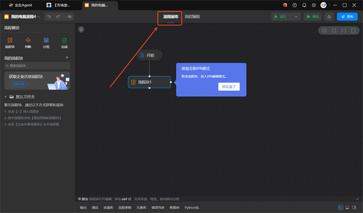Open the 运行 dropdown arrow
The image size is (363, 213).
click(x=297, y=17)
